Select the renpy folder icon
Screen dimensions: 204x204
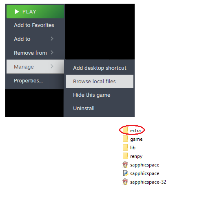125,156
